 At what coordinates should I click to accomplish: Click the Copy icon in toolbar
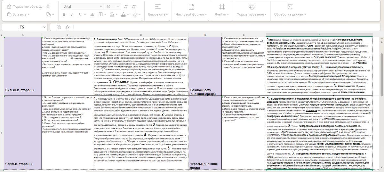point(48,14)
